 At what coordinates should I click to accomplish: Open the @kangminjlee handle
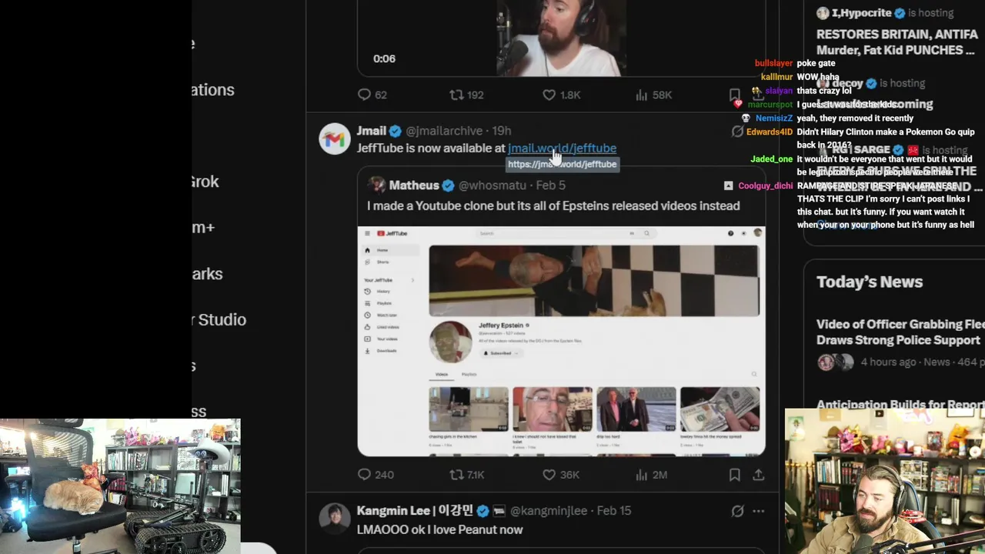tap(549, 511)
